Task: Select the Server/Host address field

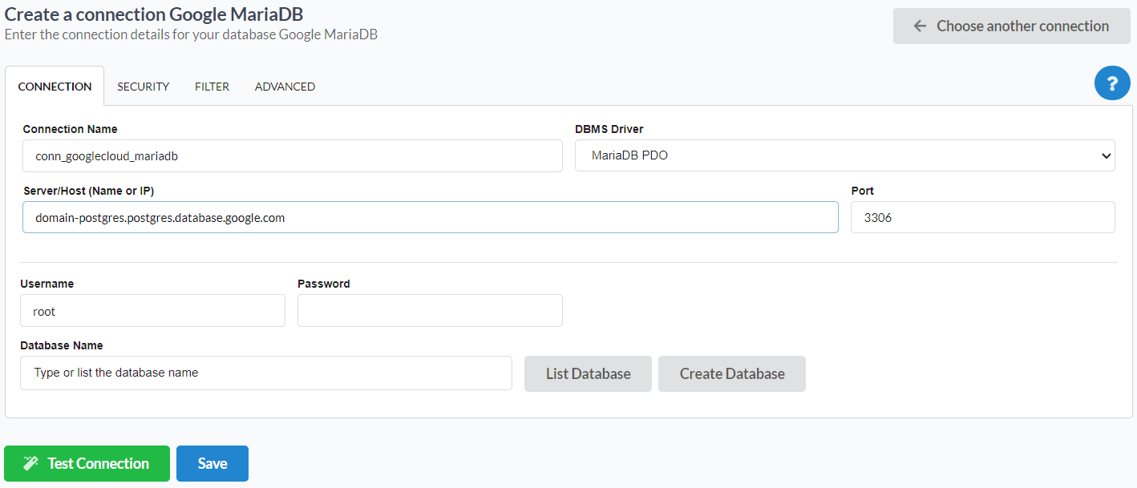Action: click(431, 217)
